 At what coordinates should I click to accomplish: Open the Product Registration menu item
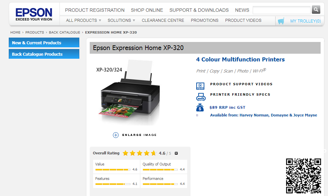click(x=95, y=10)
